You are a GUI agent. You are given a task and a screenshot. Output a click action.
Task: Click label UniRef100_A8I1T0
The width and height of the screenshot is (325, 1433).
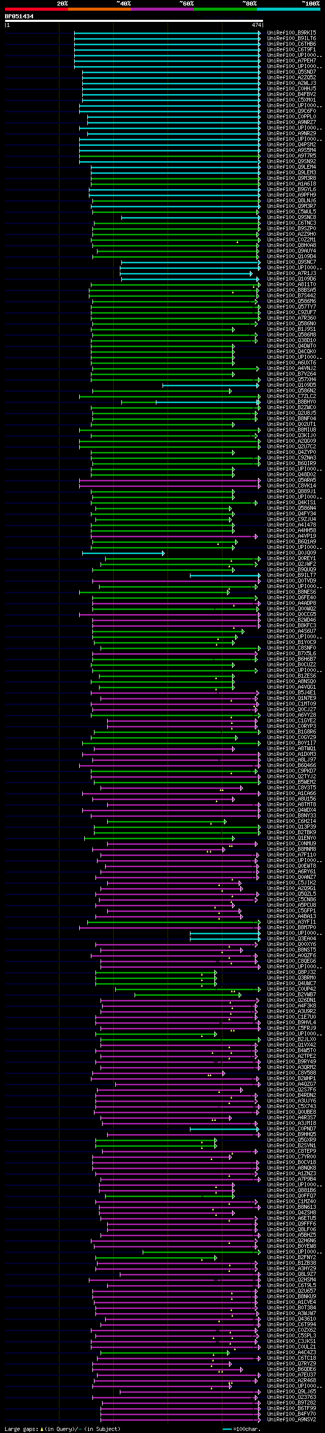coord(291,284)
